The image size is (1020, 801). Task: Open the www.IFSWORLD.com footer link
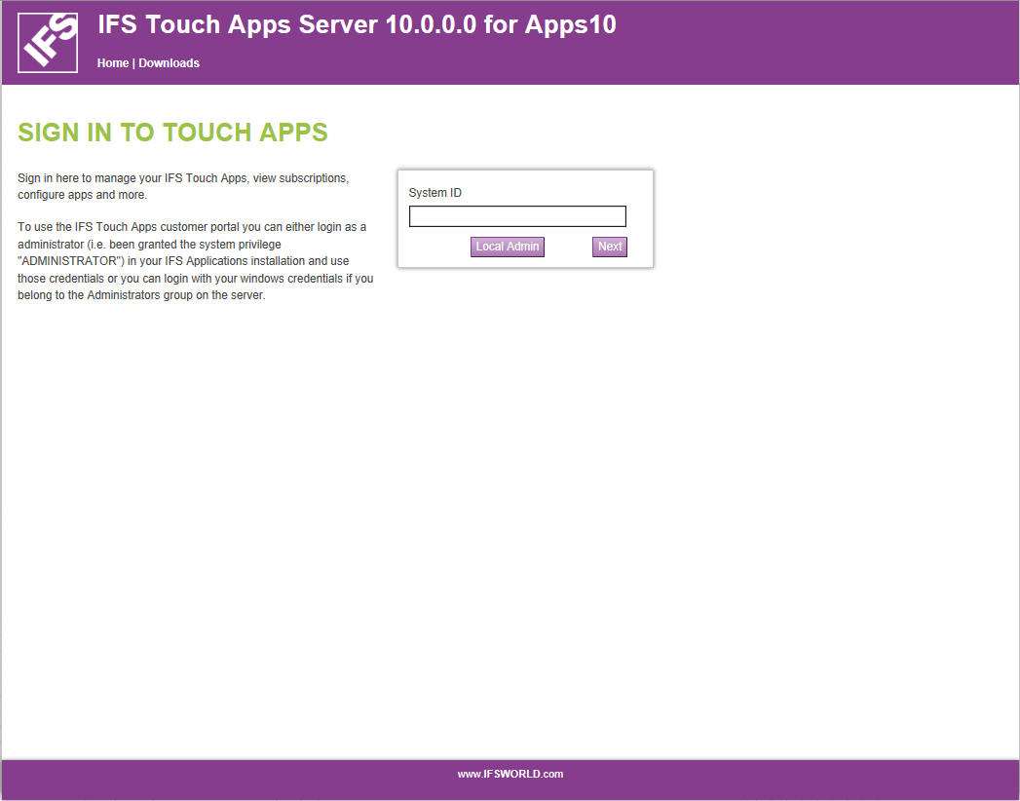(510, 775)
